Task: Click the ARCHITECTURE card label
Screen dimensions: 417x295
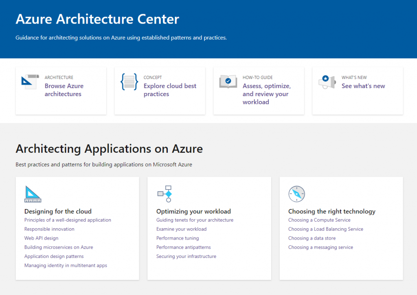Action: (x=59, y=77)
